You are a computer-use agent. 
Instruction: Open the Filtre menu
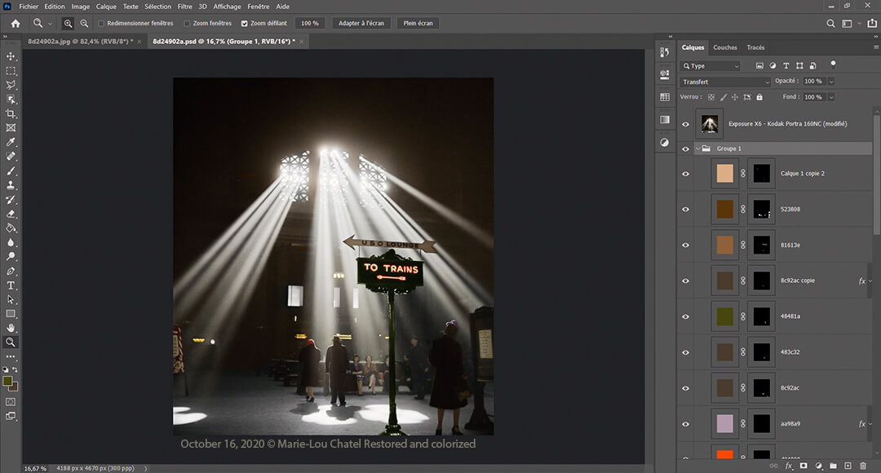tap(185, 7)
